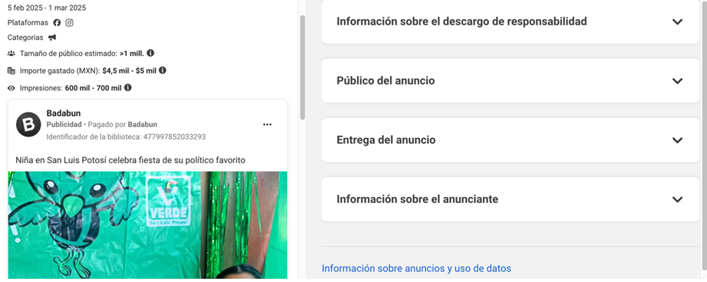Open info icon beside amount spent
707x282 pixels.
coord(163,70)
